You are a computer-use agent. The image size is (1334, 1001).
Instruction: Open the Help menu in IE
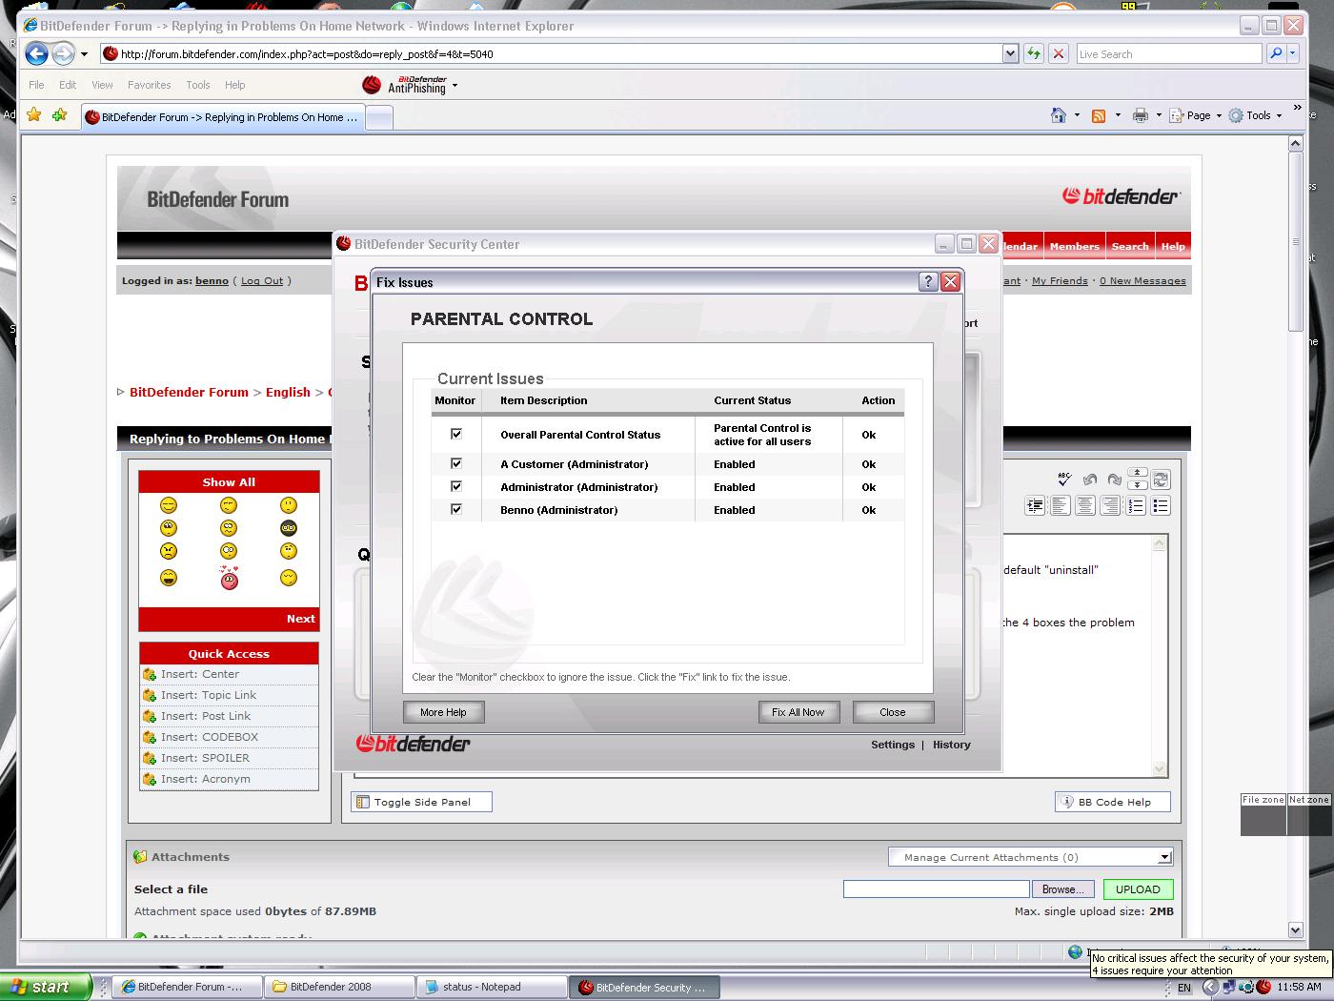234,85
